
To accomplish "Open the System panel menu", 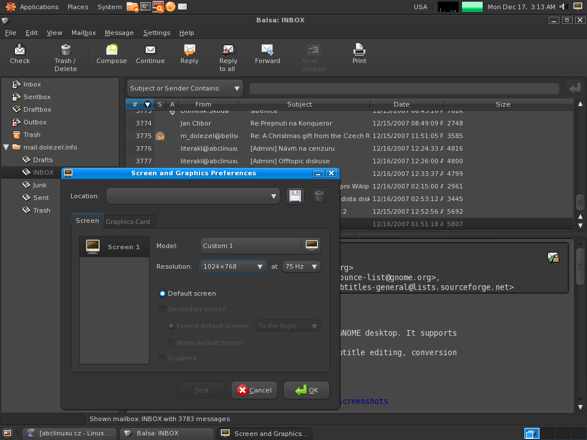I will click(x=109, y=7).
